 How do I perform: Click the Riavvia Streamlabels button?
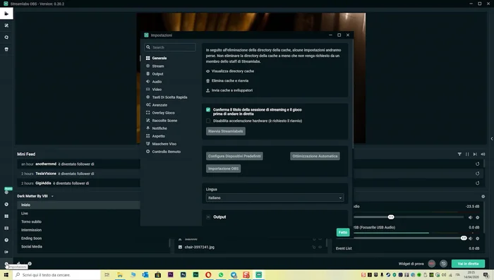(x=226, y=131)
